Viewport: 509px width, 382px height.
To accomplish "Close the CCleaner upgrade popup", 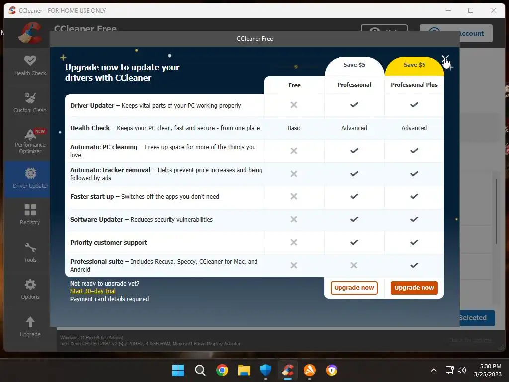I will [445, 60].
